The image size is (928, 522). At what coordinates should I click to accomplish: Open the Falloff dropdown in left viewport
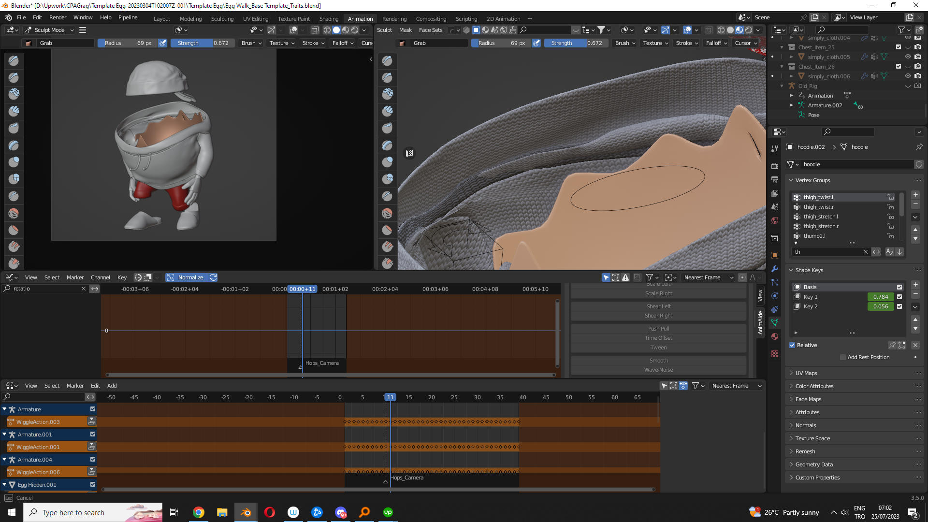[343, 43]
